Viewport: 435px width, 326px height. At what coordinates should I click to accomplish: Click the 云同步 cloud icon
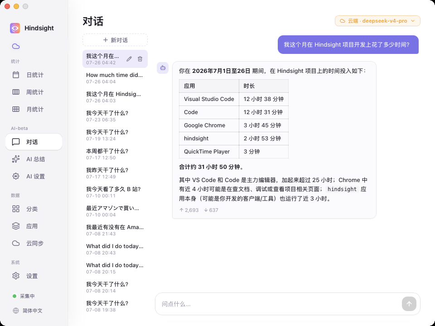(x=16, y=243)
